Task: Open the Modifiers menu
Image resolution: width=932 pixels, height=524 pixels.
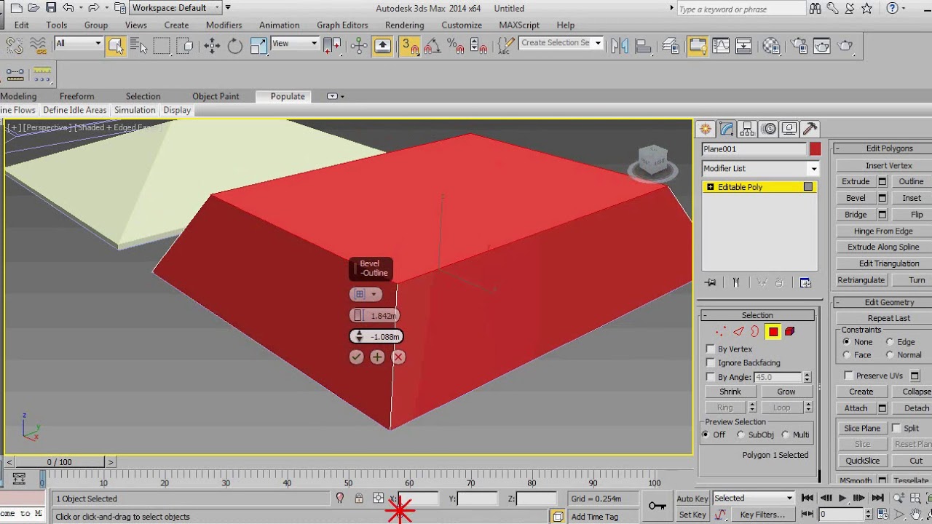Action: pos(224,25)
